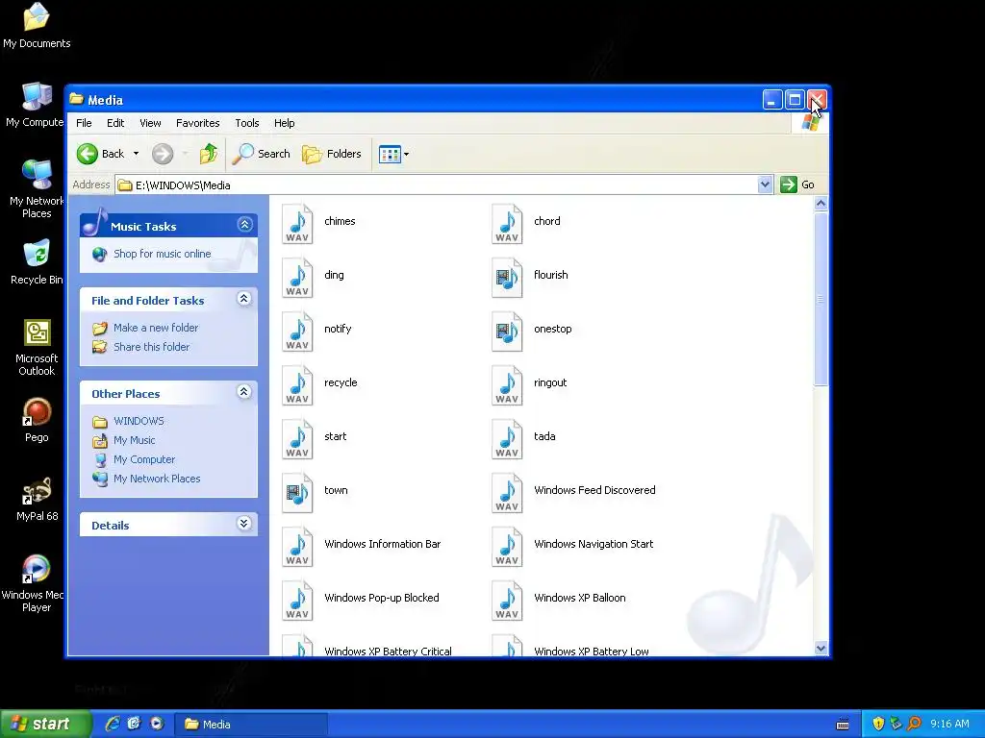Open the View menu
The height and width of the screenshot is (738, 985).
pos(150,123)
